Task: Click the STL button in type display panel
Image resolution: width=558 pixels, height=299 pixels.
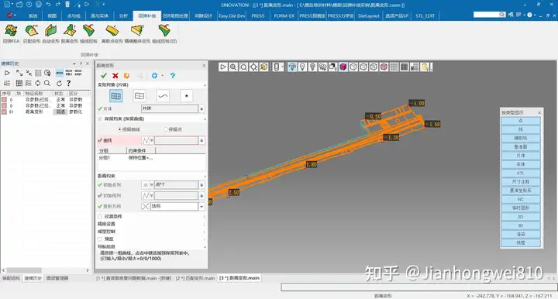Action: click(521, 174)
